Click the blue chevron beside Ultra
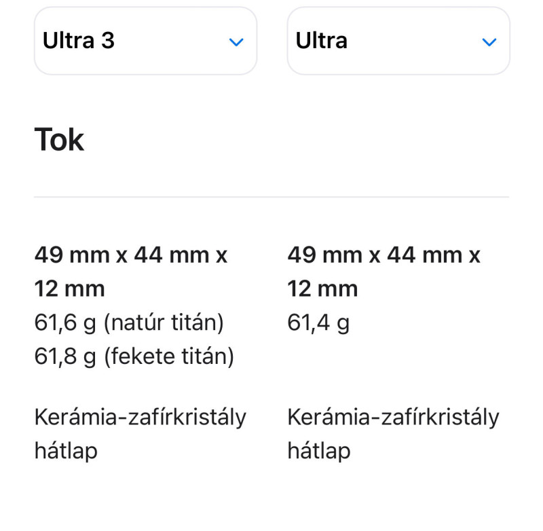 coord(489,42)
